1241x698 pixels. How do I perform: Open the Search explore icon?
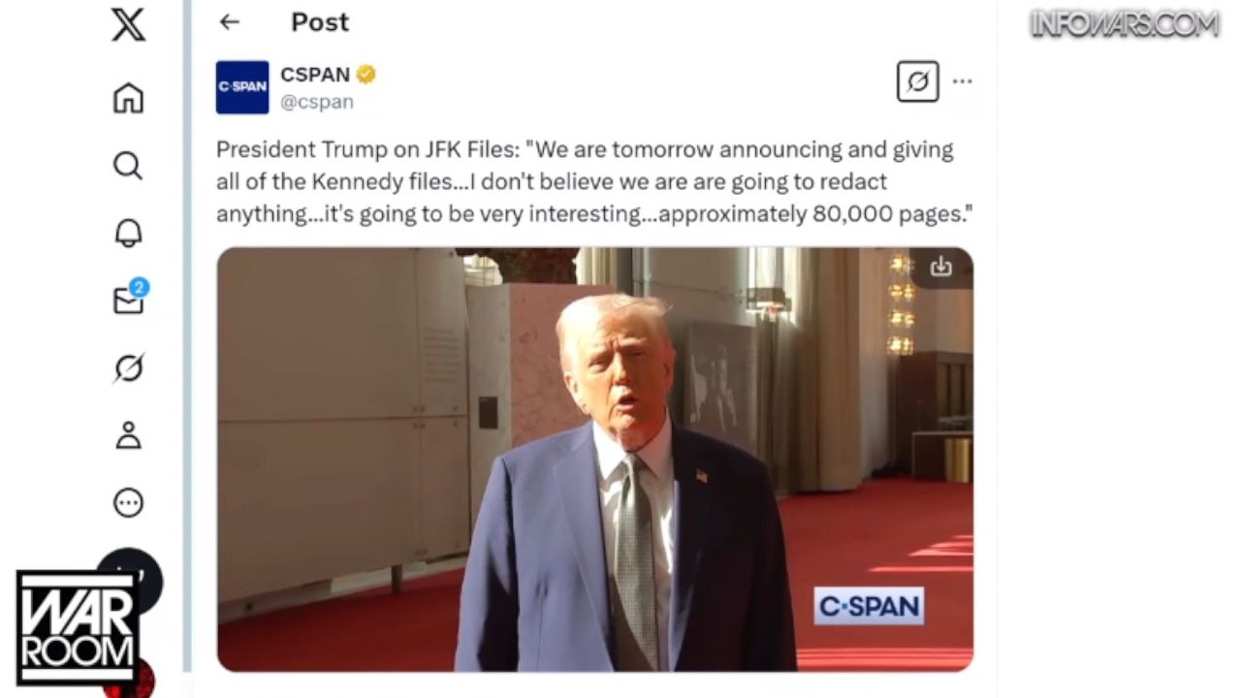point(128,166)
